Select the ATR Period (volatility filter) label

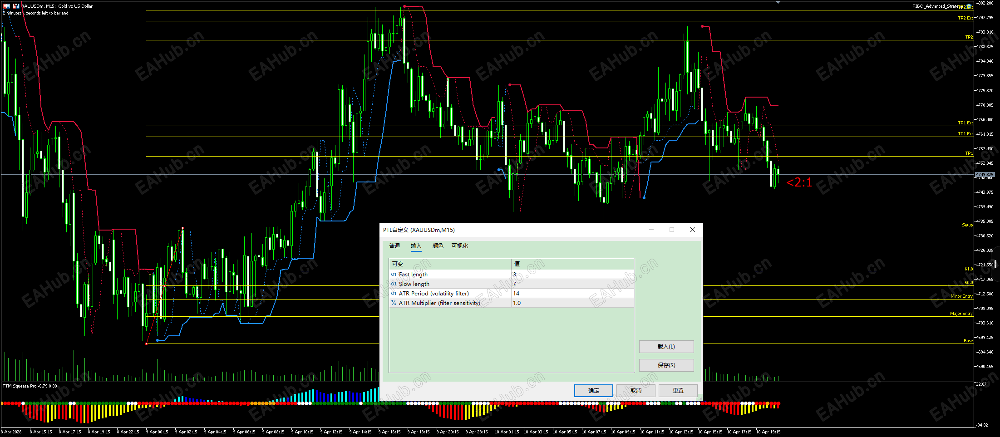(x=434, y=294)
